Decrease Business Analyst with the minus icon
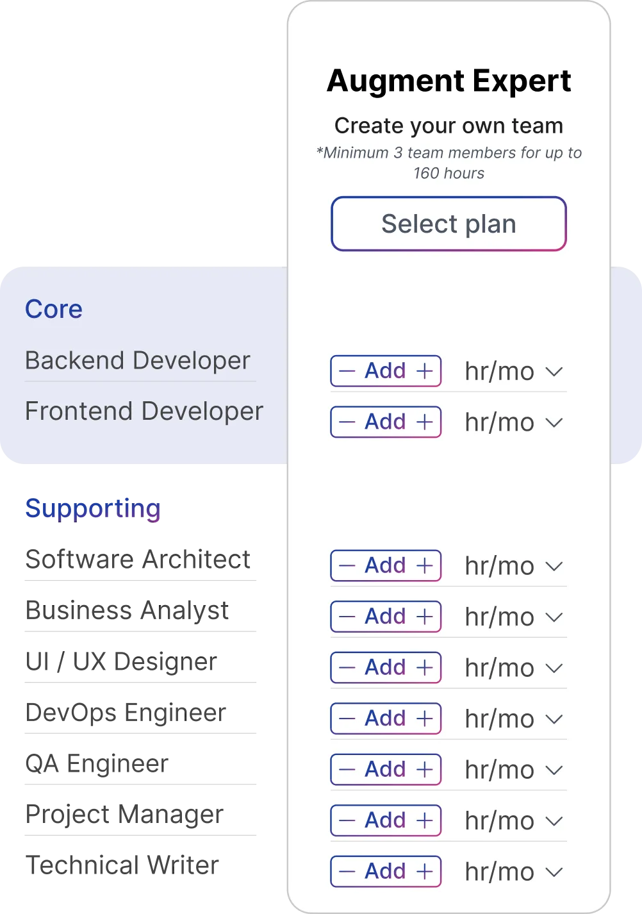Screen dimensions: 642x914 tap(347, 617)
